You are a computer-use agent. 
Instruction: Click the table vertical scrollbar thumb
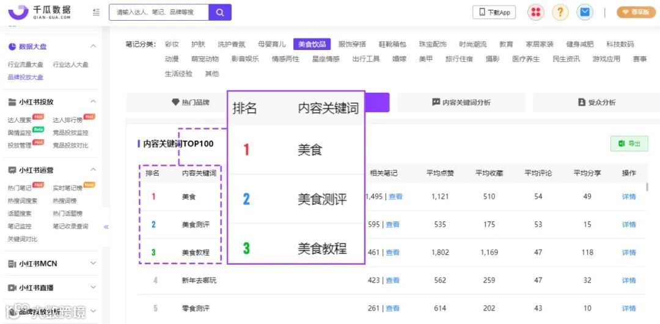pyautogui.click(x=647, y=187)
